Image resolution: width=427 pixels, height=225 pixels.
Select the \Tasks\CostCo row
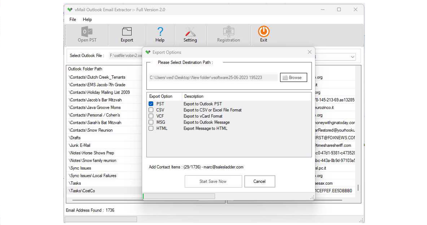(x=82, y=191)
